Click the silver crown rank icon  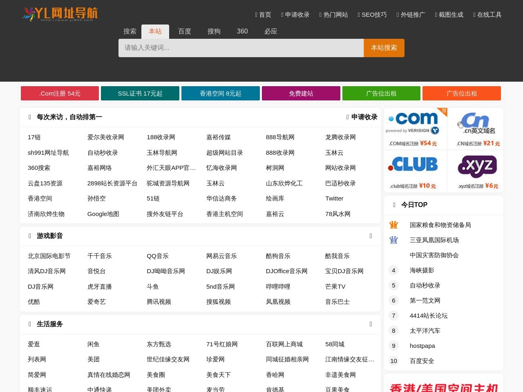point(393,240)
